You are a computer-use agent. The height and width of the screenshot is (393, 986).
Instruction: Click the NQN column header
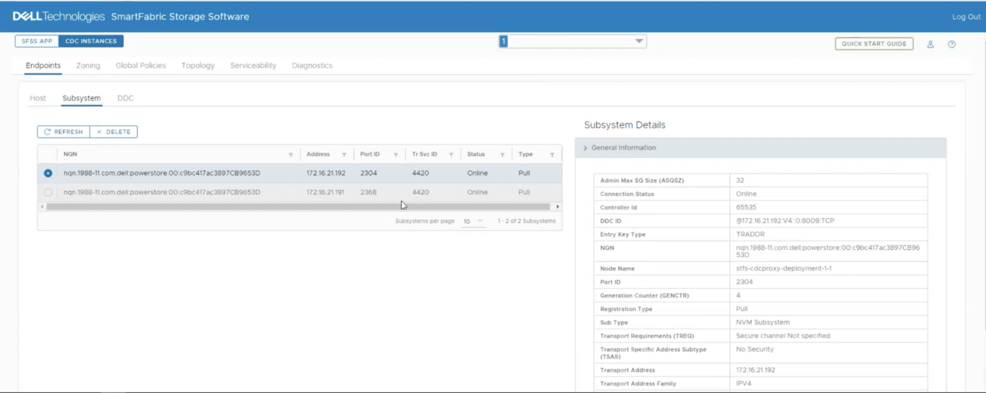[71, 154]
